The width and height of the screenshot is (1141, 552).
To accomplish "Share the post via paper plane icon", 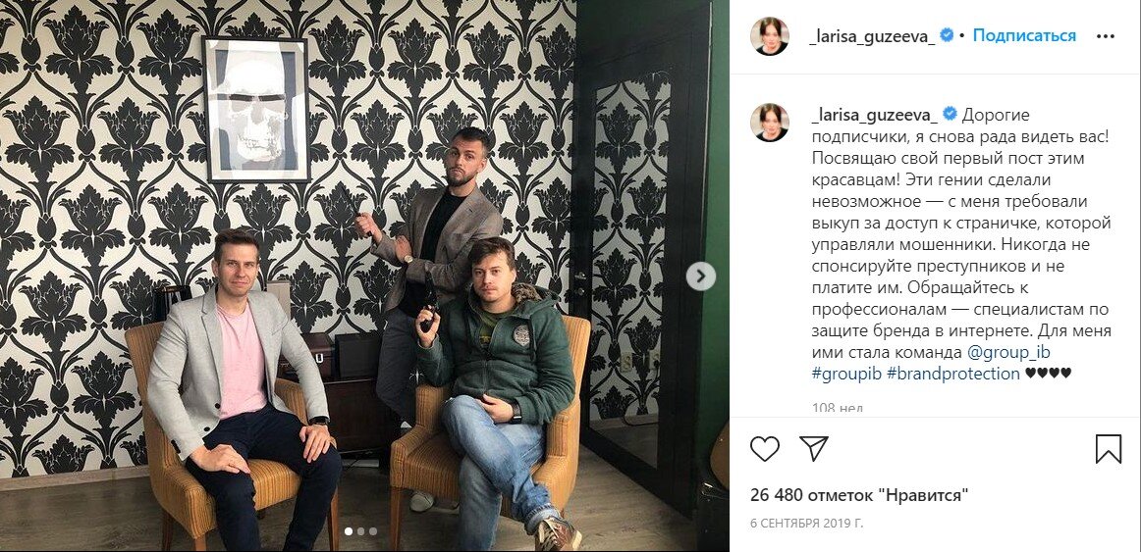I will point(814,449).
